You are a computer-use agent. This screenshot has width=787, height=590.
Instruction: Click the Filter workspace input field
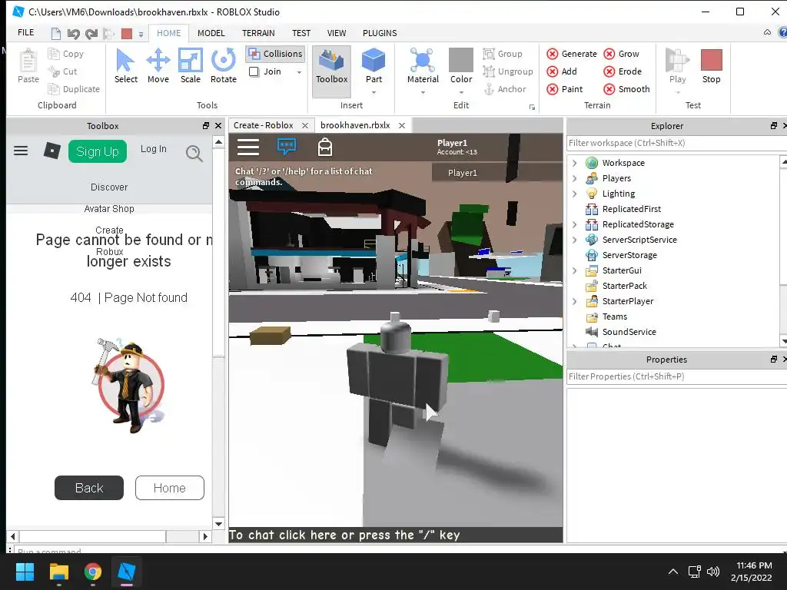(x=676, y=143)
